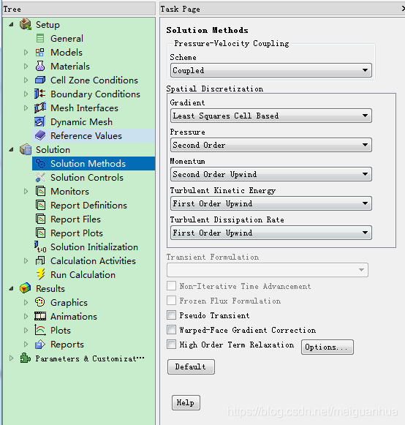Collapse the Setup tree node
Screen dimensions: 405x425
point(12,25)
